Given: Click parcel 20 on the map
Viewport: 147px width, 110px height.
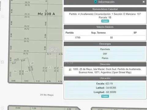Looking at the screenshot, I should tap(15, 71).
